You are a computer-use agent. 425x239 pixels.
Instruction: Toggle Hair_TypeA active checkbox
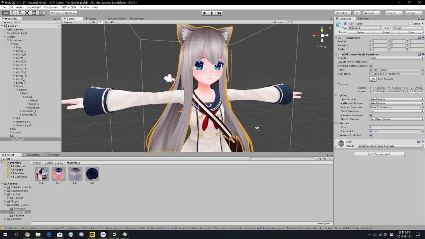[x=345, y=24]
